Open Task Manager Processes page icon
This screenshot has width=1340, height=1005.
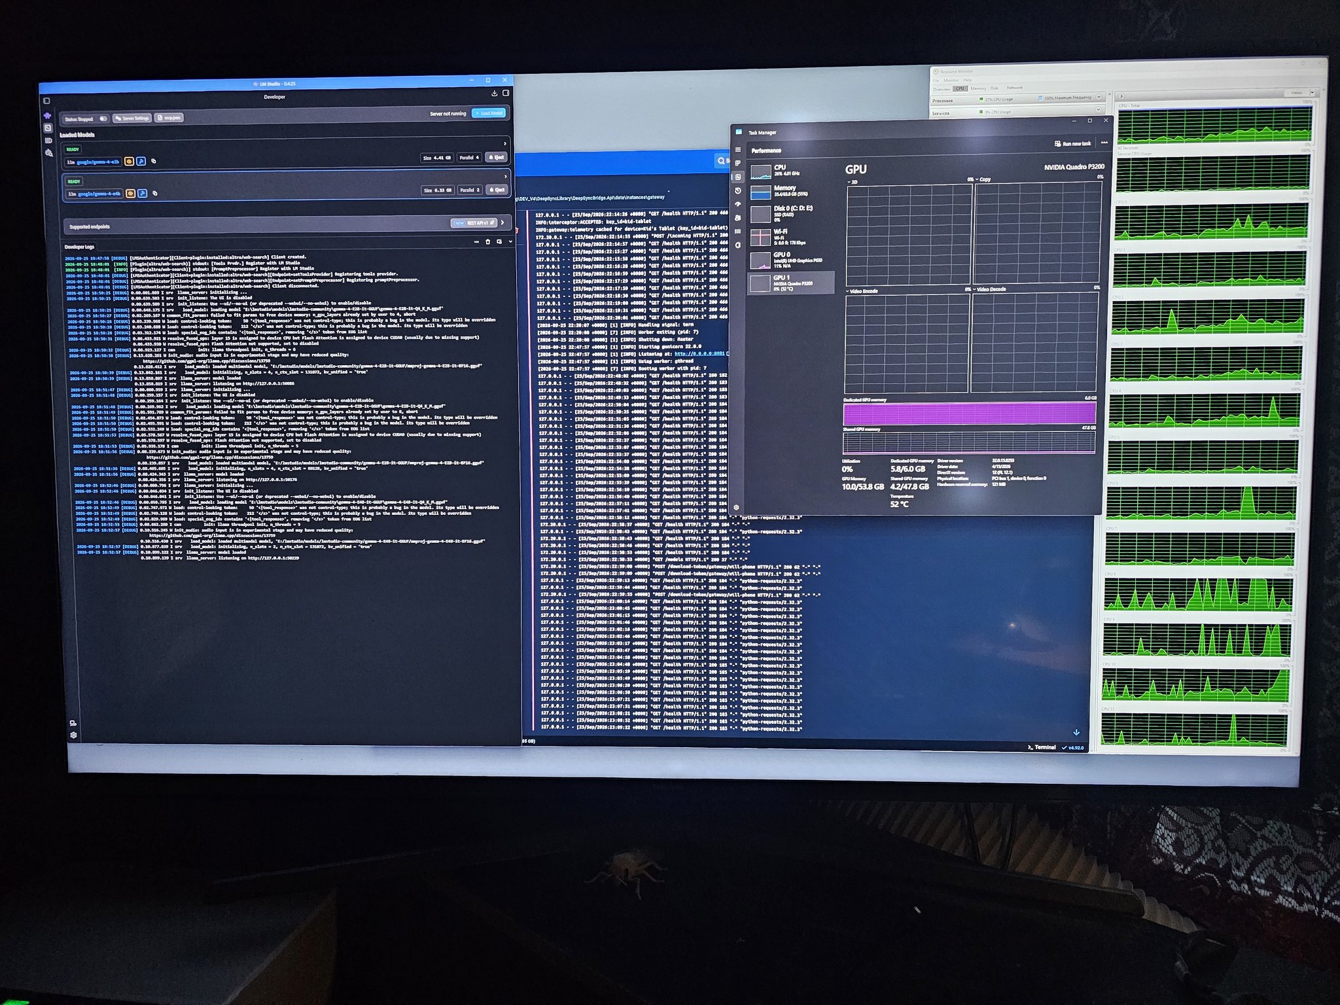click(738, 163)
